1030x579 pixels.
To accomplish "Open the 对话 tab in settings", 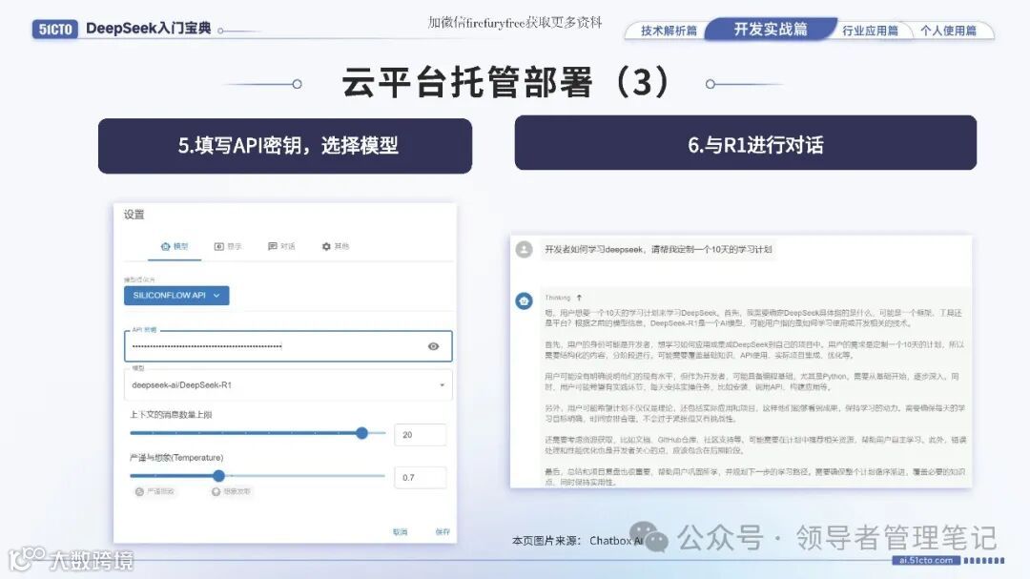I will [x=281, y=246].
